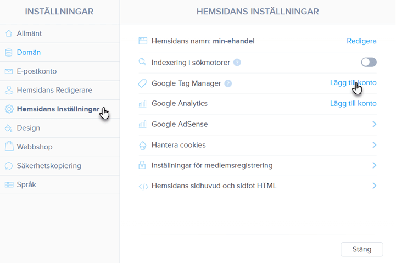
Task: Click the shopping bag icon beside Webbshop
Action: (9, 146)
